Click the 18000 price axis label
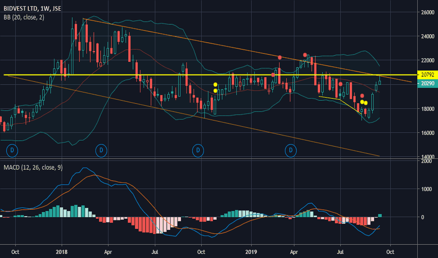This screenshot has height=258, width=438. pos(428,109)
